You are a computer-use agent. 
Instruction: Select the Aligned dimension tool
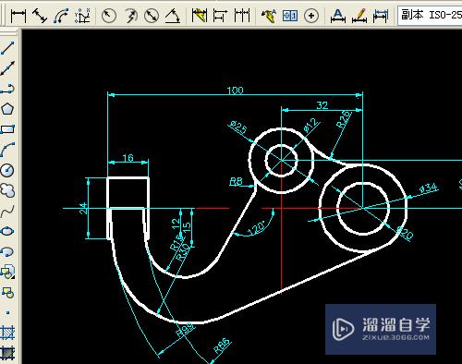coord(40,16)
